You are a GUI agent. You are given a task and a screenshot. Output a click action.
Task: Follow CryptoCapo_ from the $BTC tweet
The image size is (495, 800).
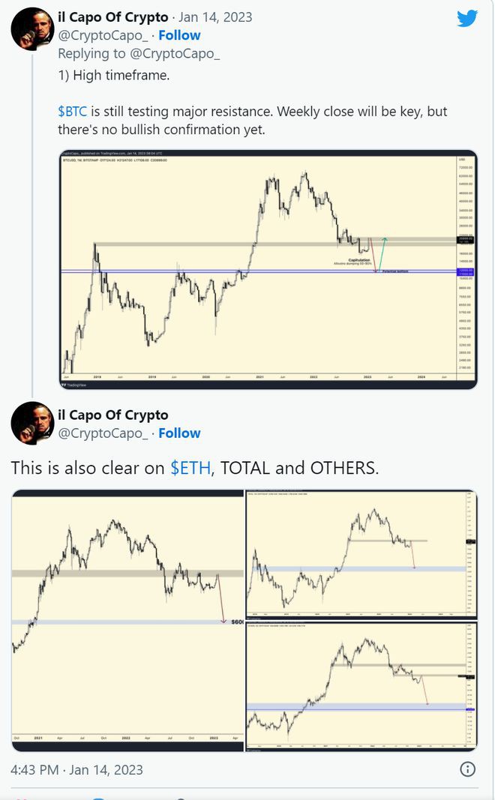[178, 35]
